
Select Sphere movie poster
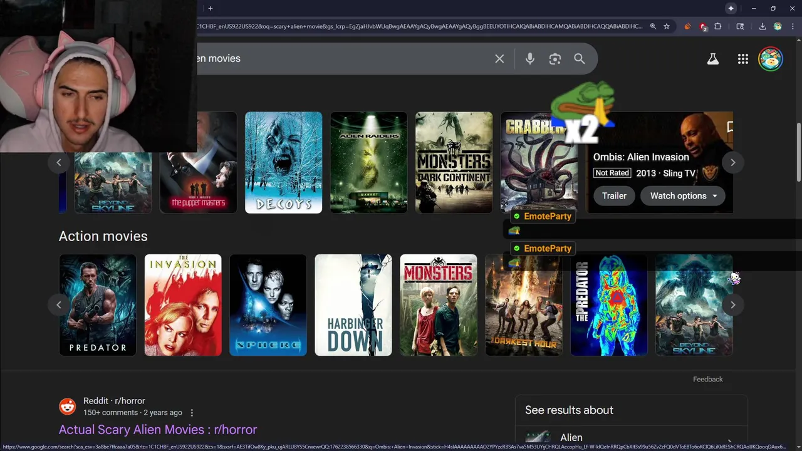pyautogui.click(x=268, y=305)
